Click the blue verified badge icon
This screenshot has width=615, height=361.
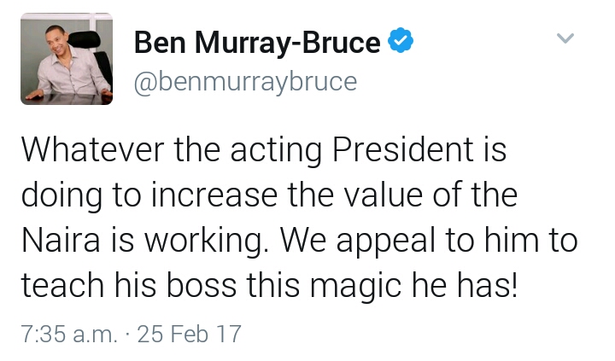pyautogui.click(x=400, y=40)
